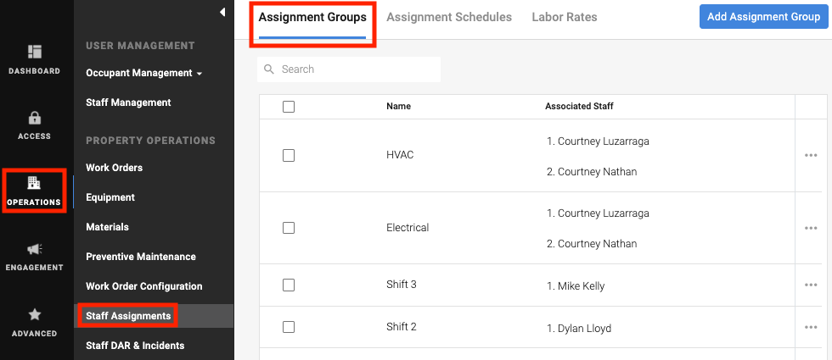
Task: Click the search magnifier icon
Action: (269, 69)
